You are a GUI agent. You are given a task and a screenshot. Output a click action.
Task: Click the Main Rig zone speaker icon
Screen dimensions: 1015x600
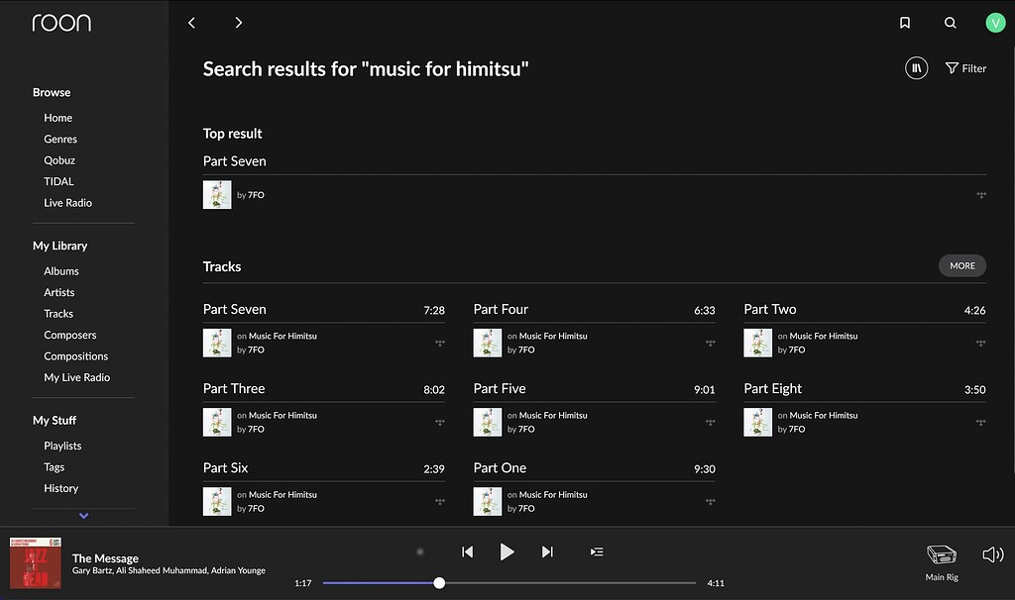click(x=940, y=552)
